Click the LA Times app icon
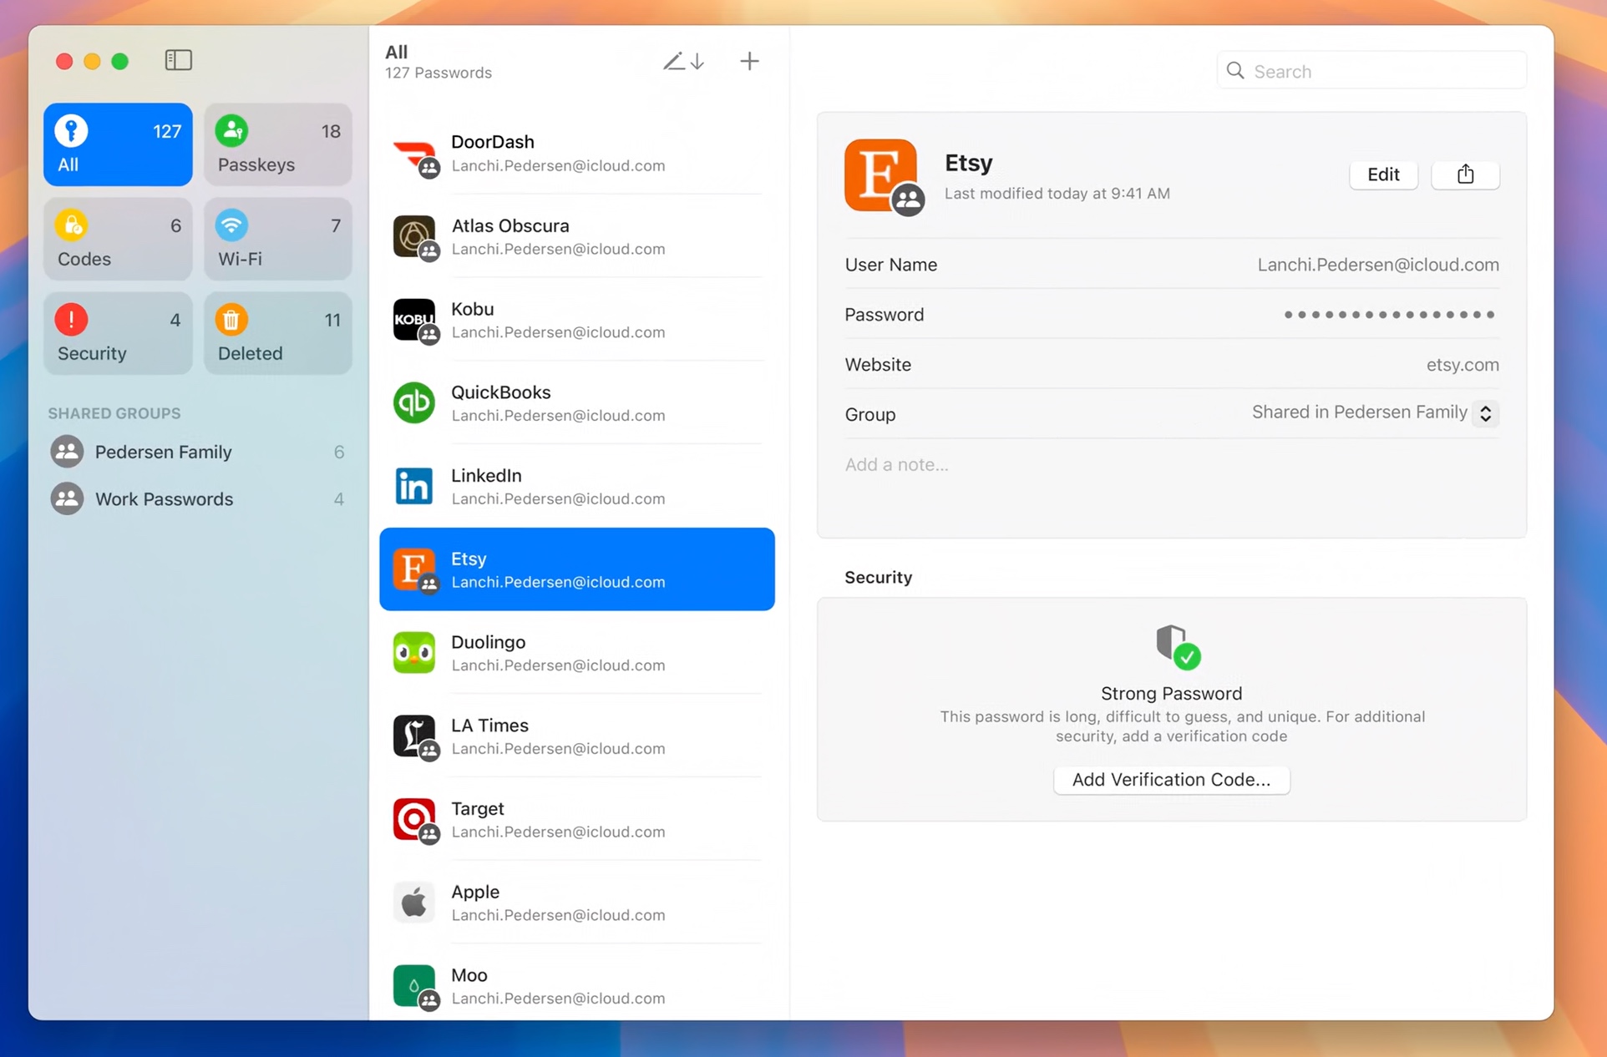Screen dimensions: 1607x1057 pyautogui.click(x=415, y=736)
